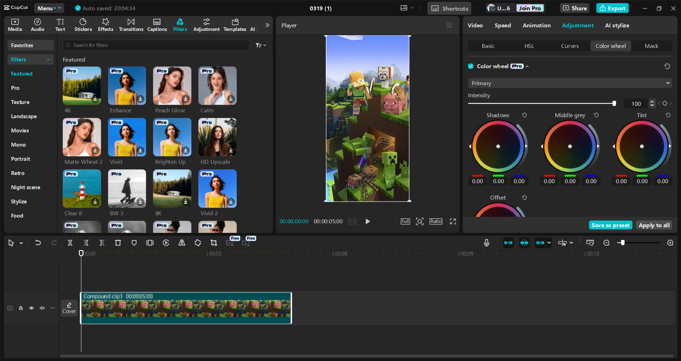Image resolution: width=681 pixels, height=361 pixels.
Task: Click the Apply to all button
Action: coord(654,225)
